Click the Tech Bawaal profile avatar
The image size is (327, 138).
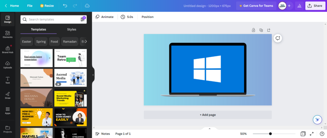point(282,6)
